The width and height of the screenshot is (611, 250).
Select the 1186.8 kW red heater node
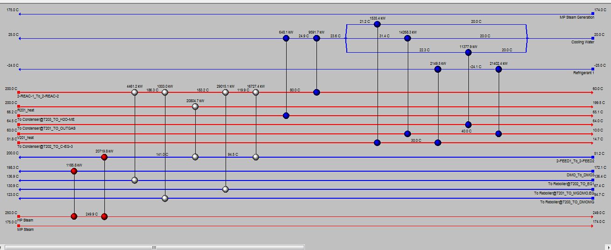click(x=74, y=171)
